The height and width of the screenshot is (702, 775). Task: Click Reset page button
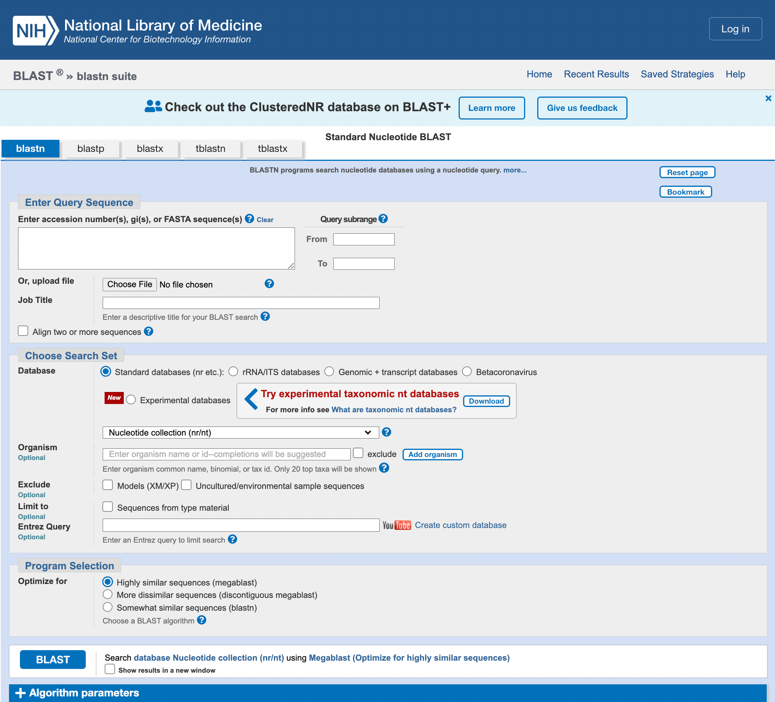[x=687, y=172]
